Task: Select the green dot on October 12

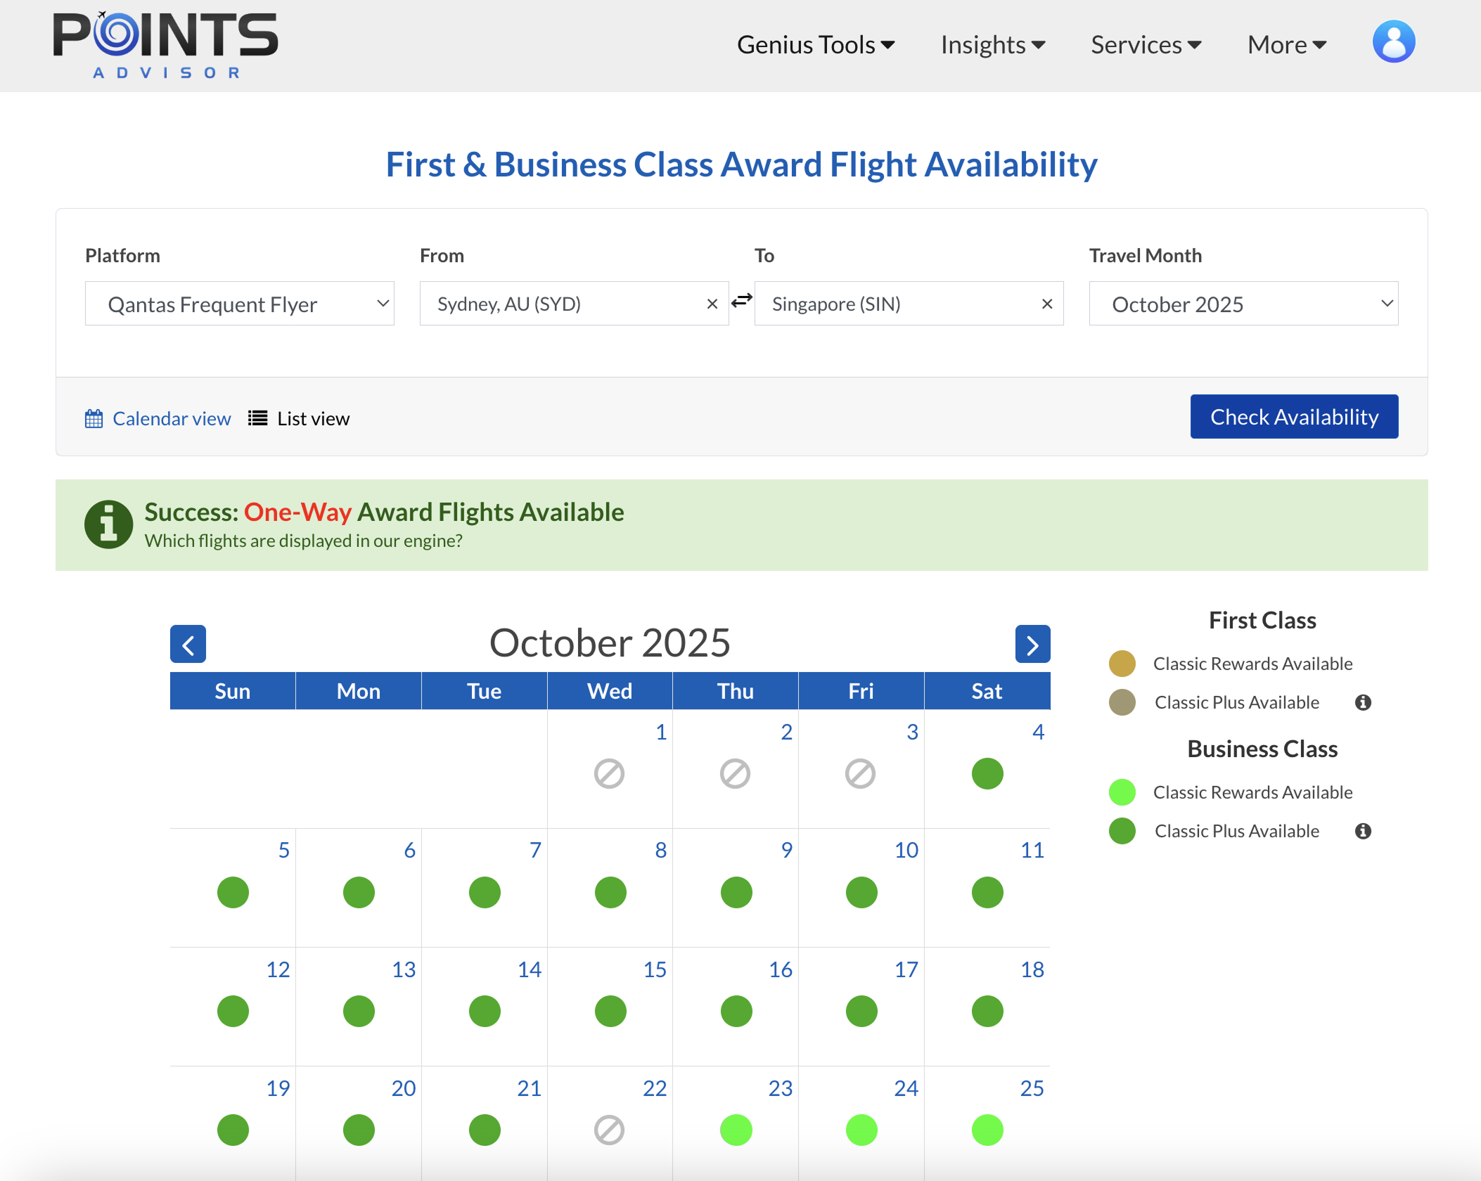Action: pos(233,1012)
